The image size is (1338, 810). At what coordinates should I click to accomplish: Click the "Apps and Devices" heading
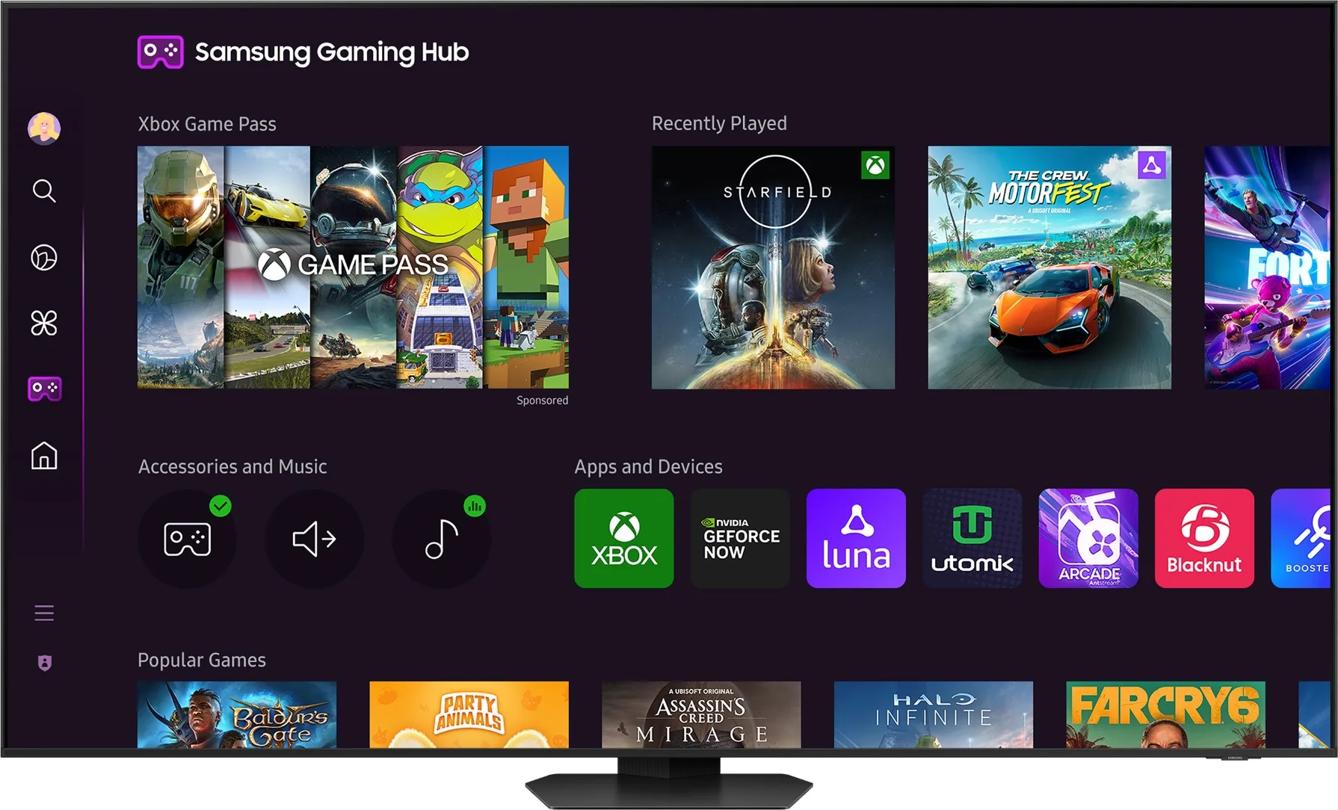(649, 467)
